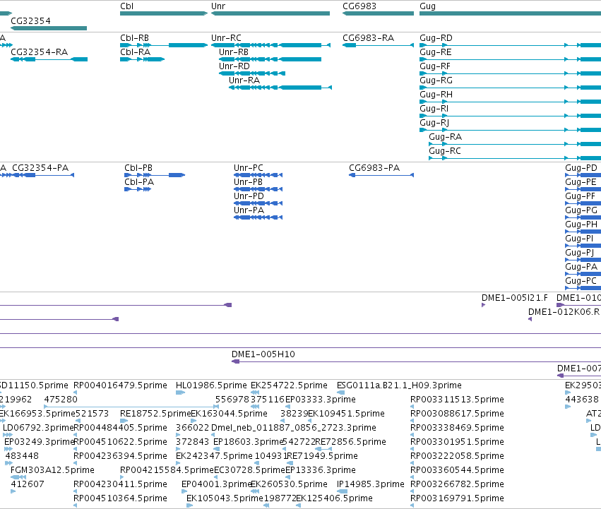The height and width of the screenshot is (509, 601).
Task: Select the Unr-PB protein label
Action: [249, 182]
